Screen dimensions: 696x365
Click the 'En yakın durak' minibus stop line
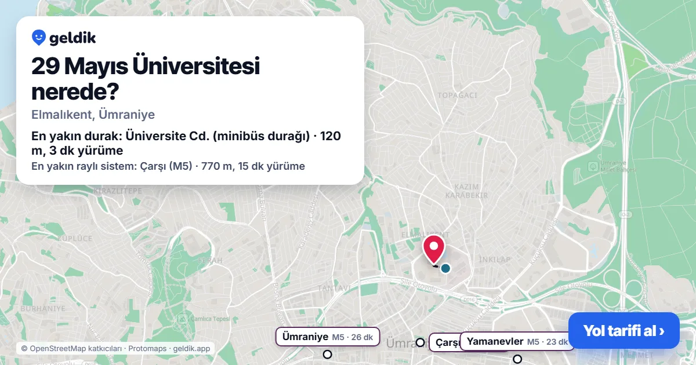pyautogui.click(x=186, y=144)
